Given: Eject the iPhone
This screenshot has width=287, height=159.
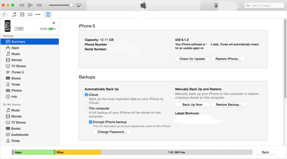Looking at the screenshot, I should tap(54, 23).
